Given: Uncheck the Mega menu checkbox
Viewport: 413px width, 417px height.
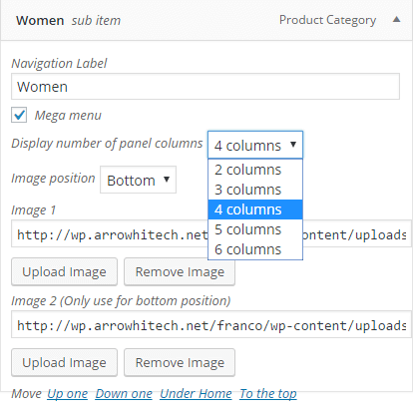Looking at the screenshot, I should 19,115.
